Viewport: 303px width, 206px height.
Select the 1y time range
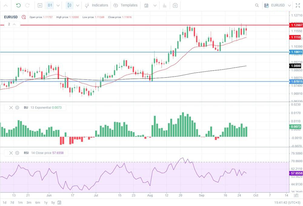click(x=46, y=203)
